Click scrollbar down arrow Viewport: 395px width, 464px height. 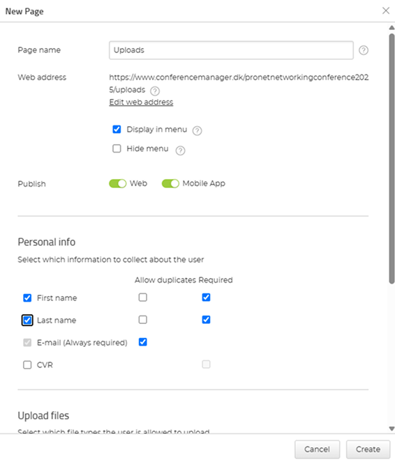point(392,428)
